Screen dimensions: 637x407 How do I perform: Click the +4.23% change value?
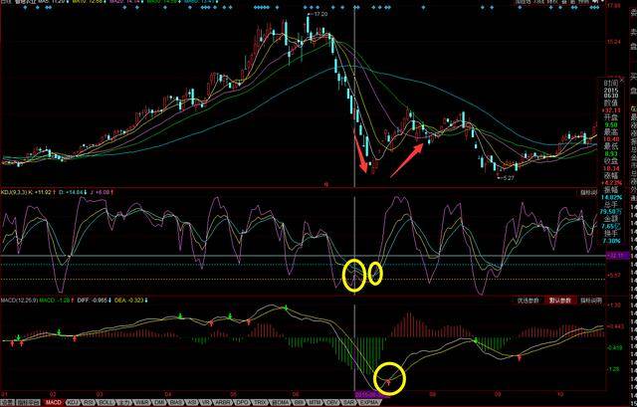(612, 183)
